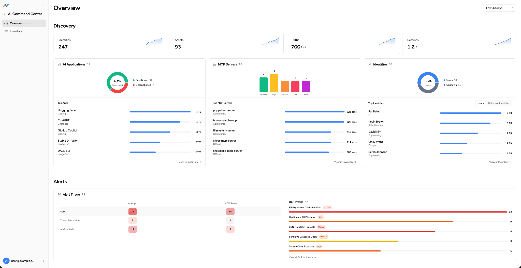Click the Unsanctioned legend entry
This screenshot has height=268, width=521.
pyautogui.click(x=143, y=85)
